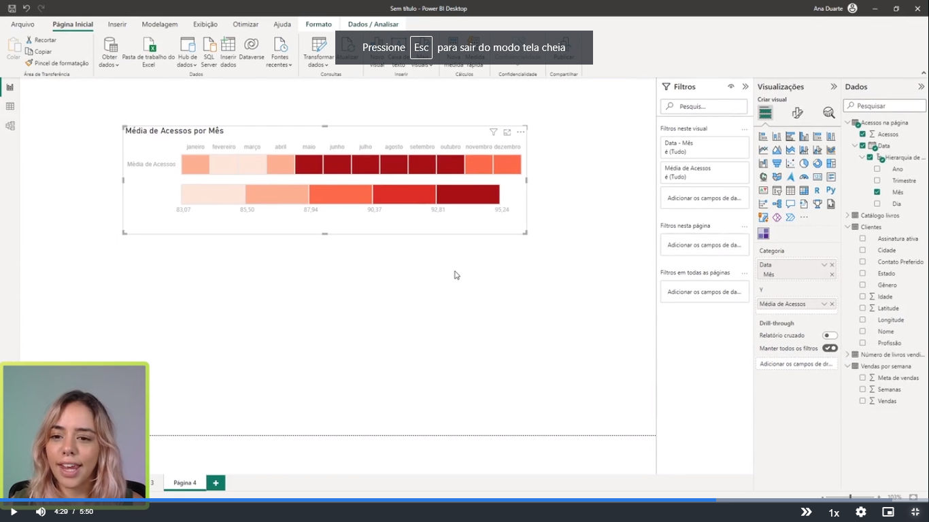Click the Dataverse button
The height and width of the screenshot is (522, 929).
click(x=252, y=52)
